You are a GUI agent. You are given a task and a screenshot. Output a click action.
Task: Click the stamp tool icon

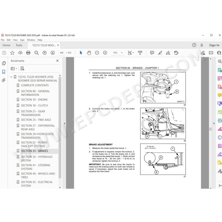(x=176, y=53)
